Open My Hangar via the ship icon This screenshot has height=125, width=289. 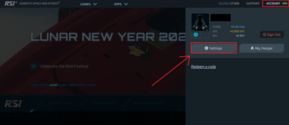coord(252,48)
